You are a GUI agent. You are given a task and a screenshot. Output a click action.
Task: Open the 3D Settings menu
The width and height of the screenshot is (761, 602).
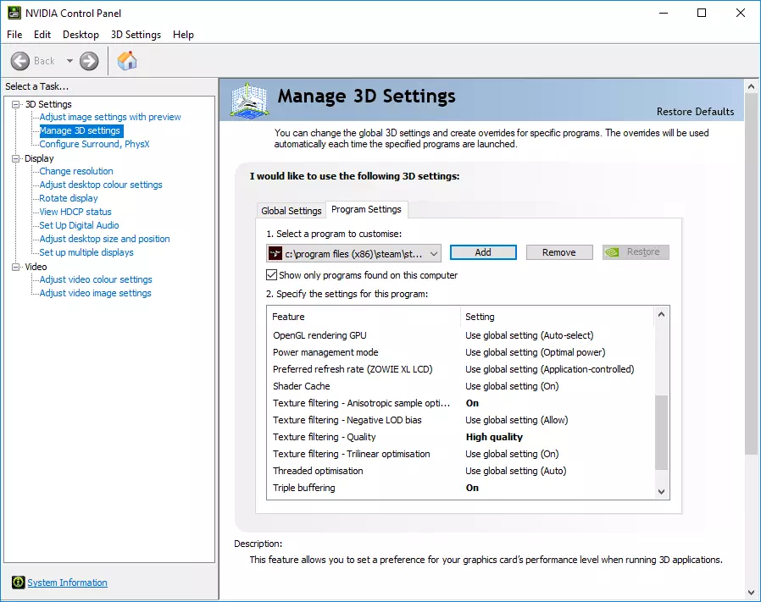tap(136, 35)
